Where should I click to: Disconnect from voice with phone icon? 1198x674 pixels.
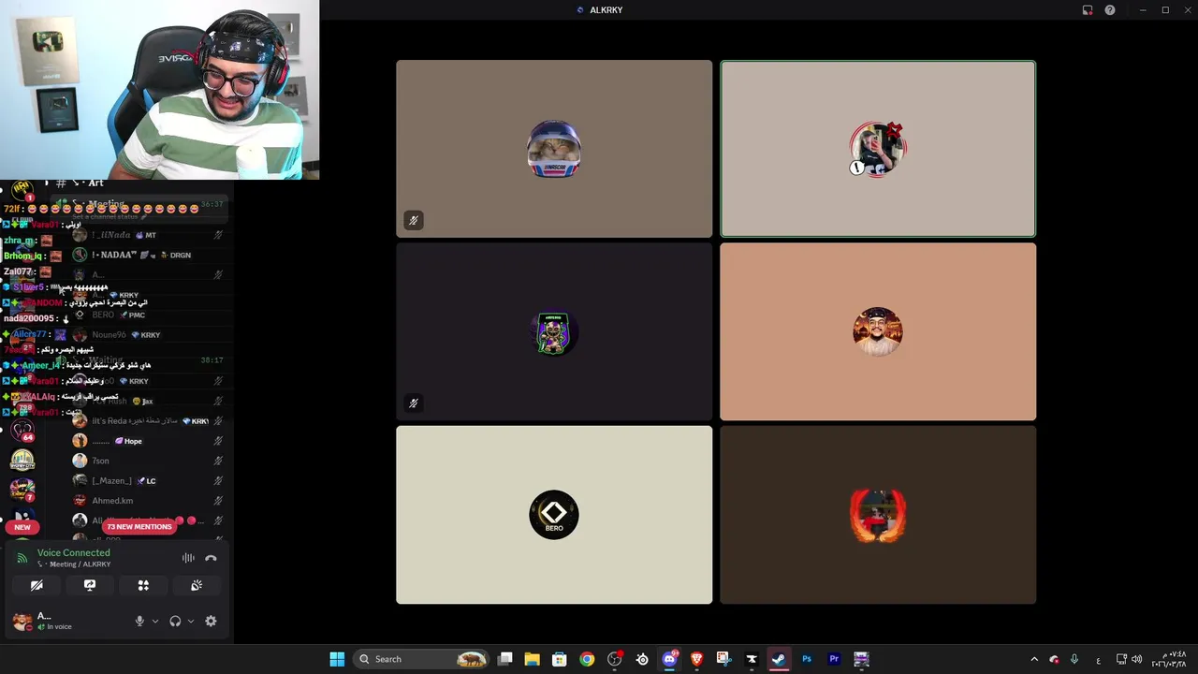211,558
